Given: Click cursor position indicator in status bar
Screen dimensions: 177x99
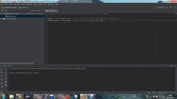Looking at the screenshot, I should coord(149,93).
